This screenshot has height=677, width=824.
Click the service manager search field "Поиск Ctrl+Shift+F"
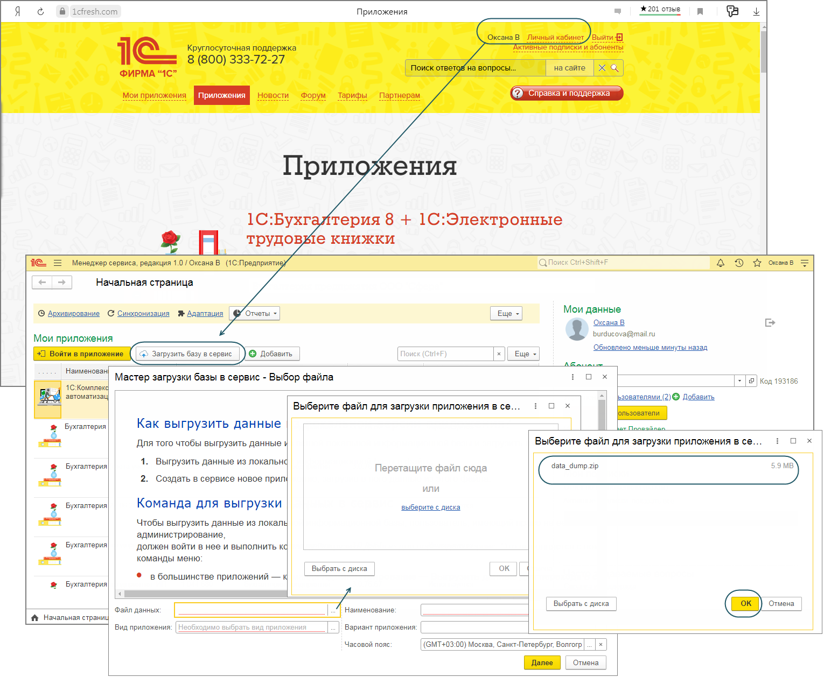(x=623, y=262)
